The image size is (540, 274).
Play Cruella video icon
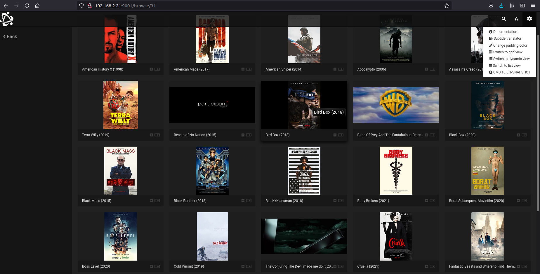coord(433,266)
